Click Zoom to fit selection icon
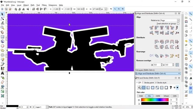The width and height of the screenshot is (193, 109). [186, 64]
